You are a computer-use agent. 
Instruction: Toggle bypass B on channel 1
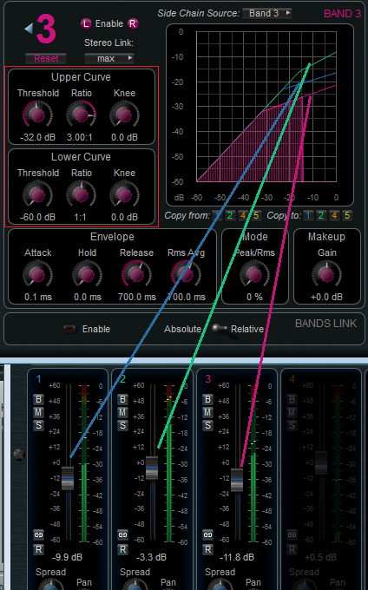[38, 399]
